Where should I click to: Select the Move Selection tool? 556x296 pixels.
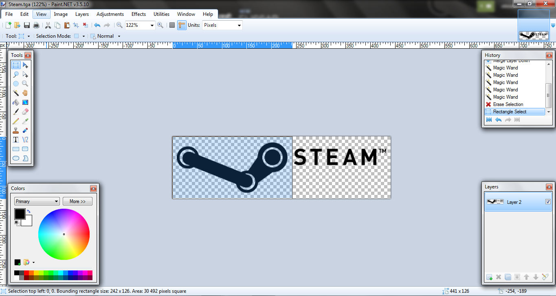[25, 74]
